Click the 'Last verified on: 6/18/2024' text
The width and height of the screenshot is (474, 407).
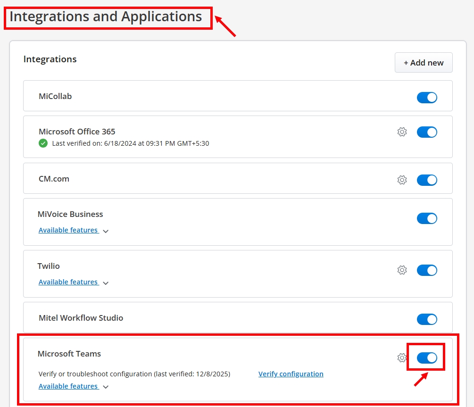click(x=131, y=143)
